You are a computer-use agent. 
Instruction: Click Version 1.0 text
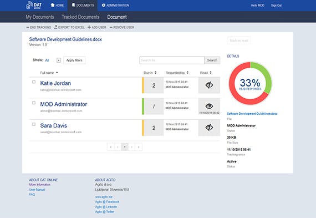(38, 45)
